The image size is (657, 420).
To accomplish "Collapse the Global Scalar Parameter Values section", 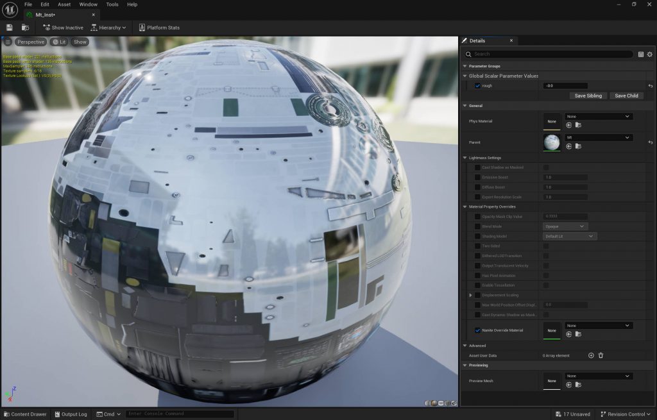I will [x=465, y=76].
